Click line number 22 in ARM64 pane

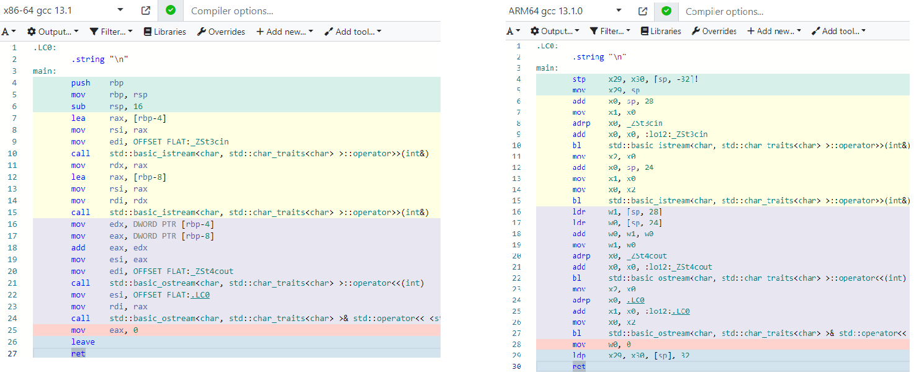point(518,278)
